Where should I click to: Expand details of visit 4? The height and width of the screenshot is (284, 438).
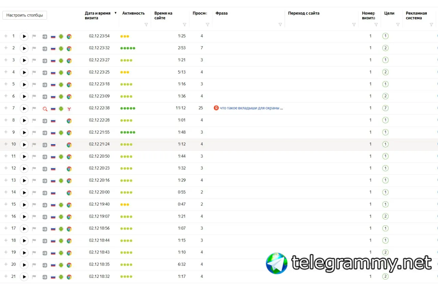pyautogui.click(x=6, y=72)
